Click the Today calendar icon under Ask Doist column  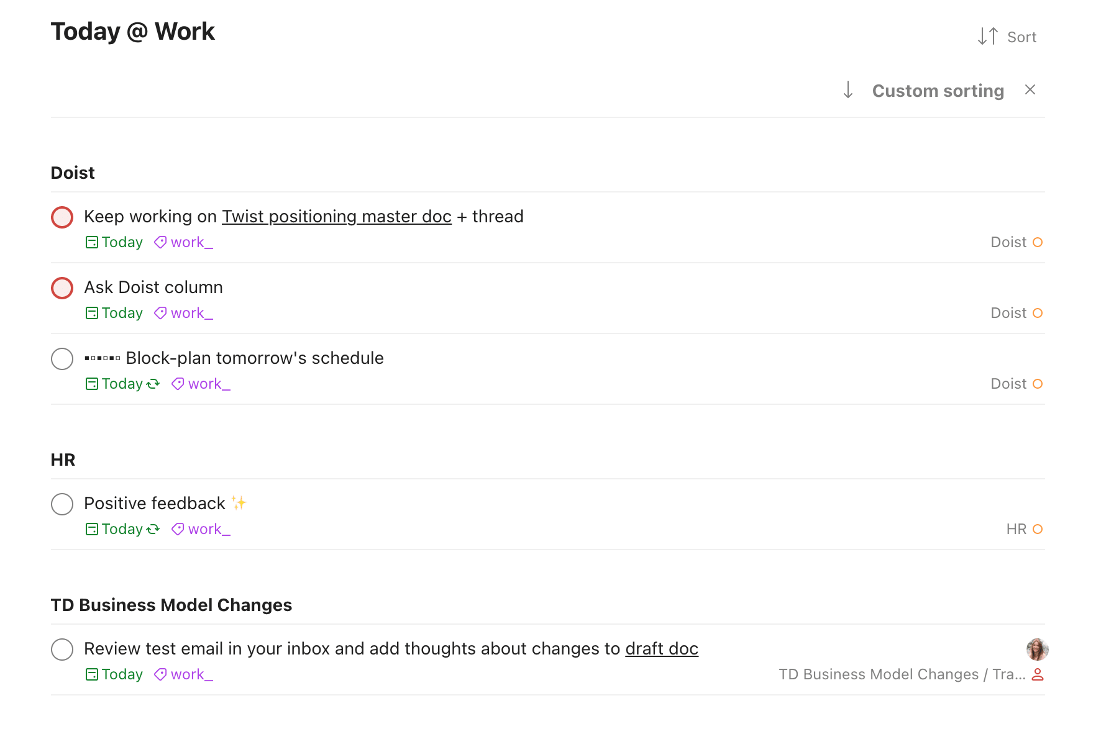point(91,313)
